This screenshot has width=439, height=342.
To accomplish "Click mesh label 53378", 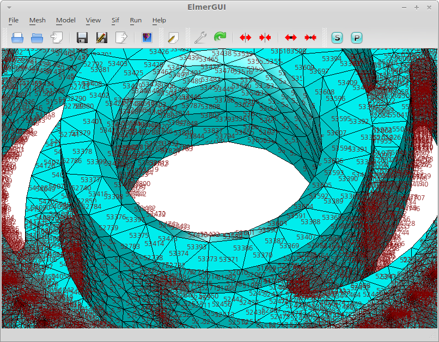I will coord(82,152).
